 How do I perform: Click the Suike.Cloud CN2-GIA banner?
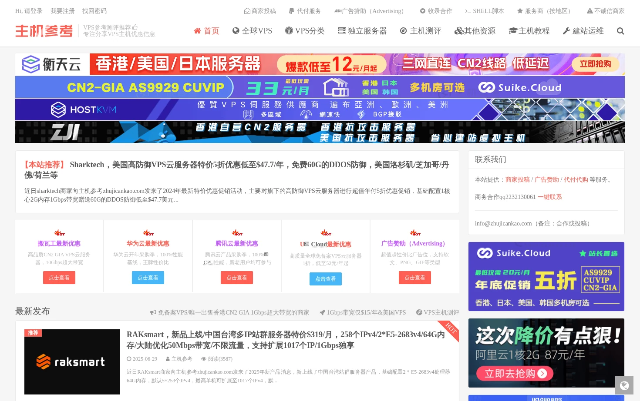[320, 87]
